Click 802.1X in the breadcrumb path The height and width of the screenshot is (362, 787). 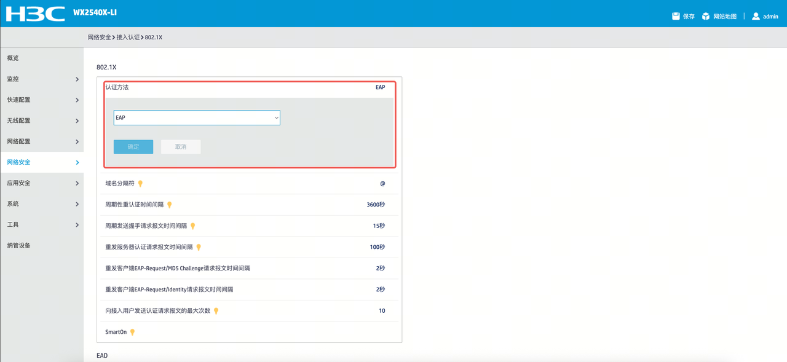click(x=154, y=37)
